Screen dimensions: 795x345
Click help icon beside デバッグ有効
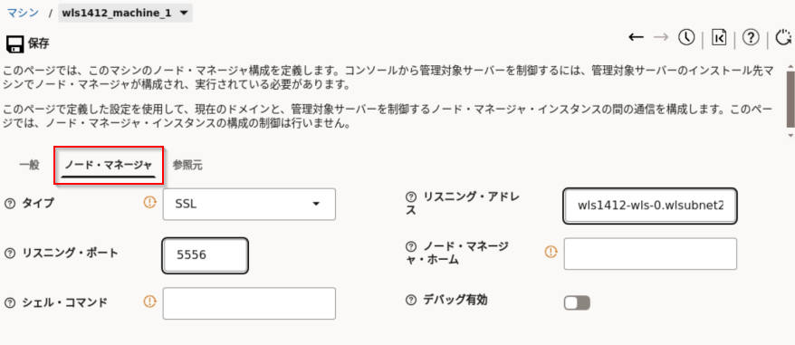coord(411,301)
